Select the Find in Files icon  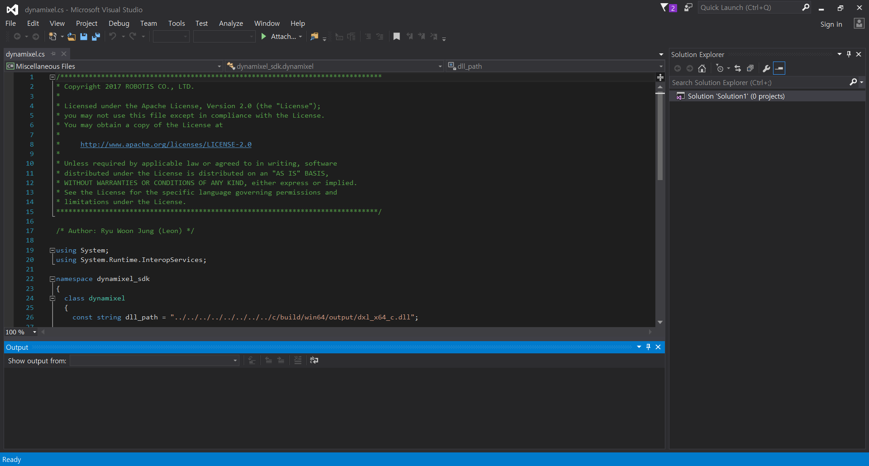click(315, 37)
